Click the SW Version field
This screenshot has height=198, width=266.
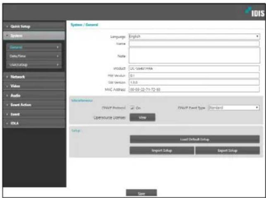point(194,82)
